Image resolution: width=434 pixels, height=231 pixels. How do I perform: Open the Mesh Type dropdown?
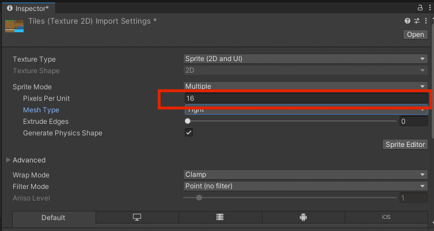click(306, 110)
